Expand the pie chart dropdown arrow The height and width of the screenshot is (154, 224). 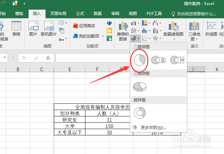point(139,38)
